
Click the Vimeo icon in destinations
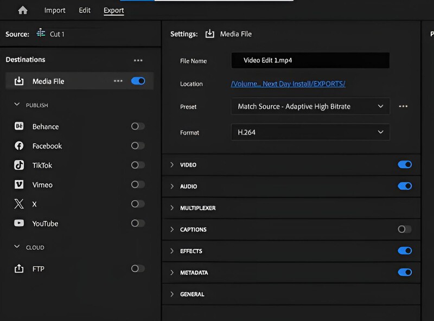point(19,185)
